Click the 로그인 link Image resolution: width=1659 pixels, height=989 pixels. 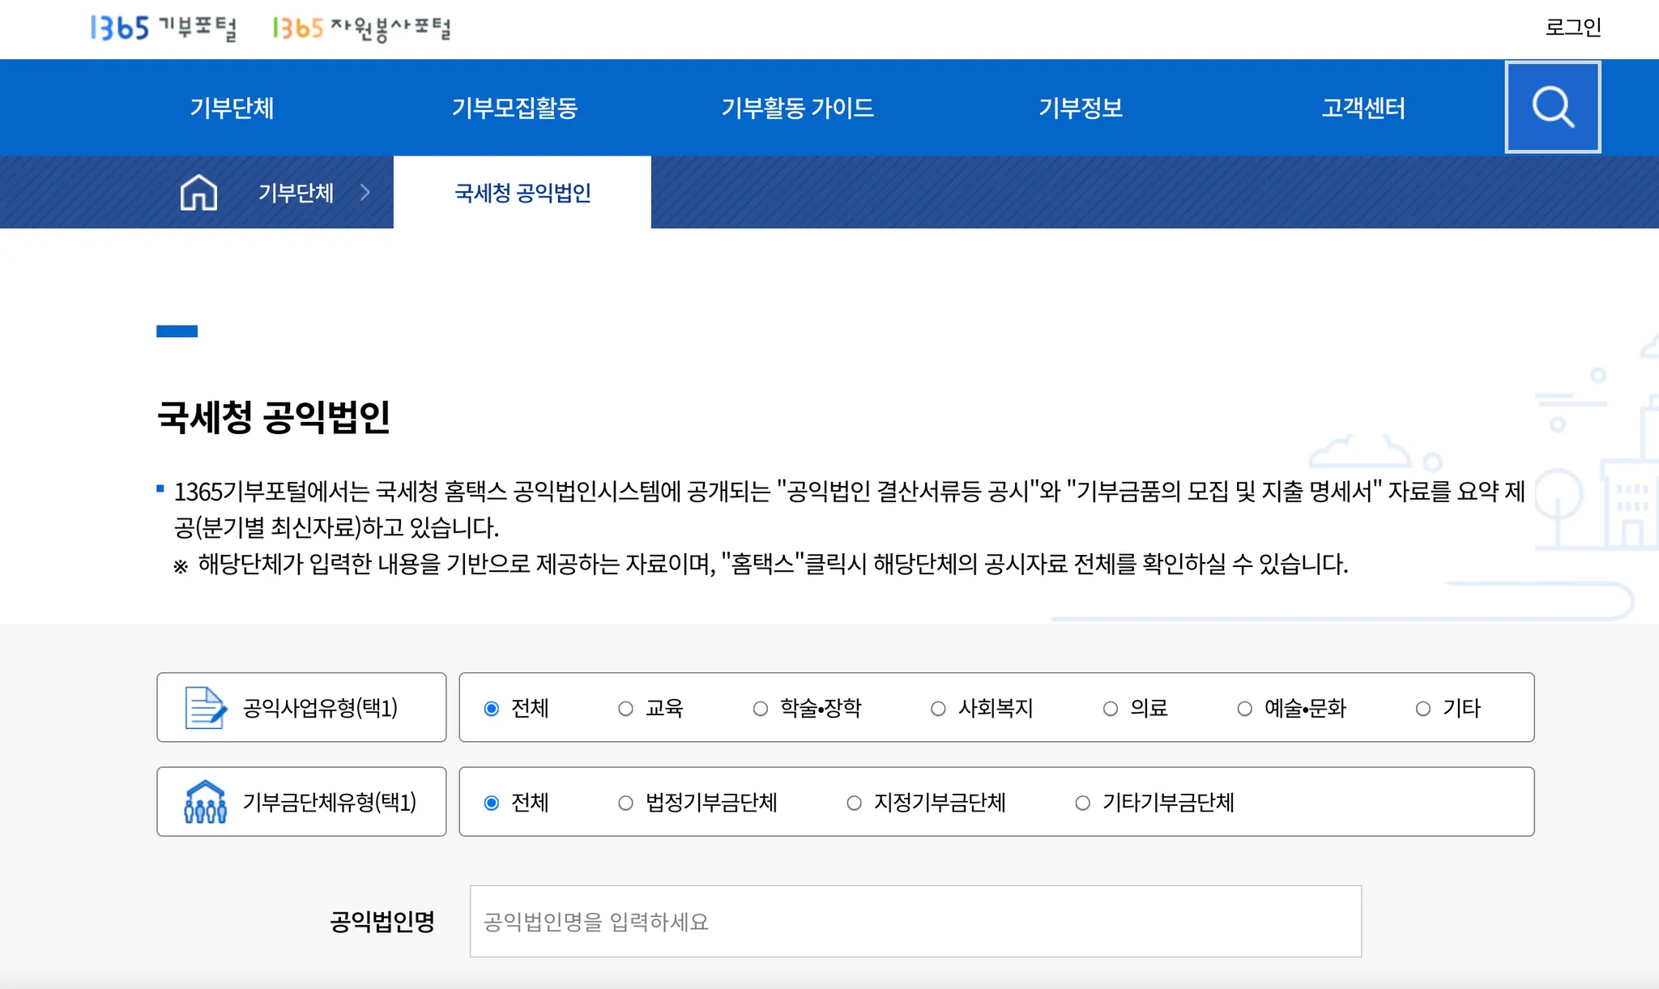pyautogui.click(x=1572, y=28)
